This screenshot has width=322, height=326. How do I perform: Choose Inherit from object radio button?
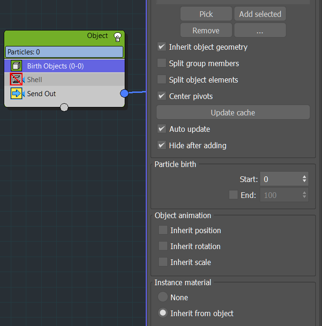coord(163,313)
